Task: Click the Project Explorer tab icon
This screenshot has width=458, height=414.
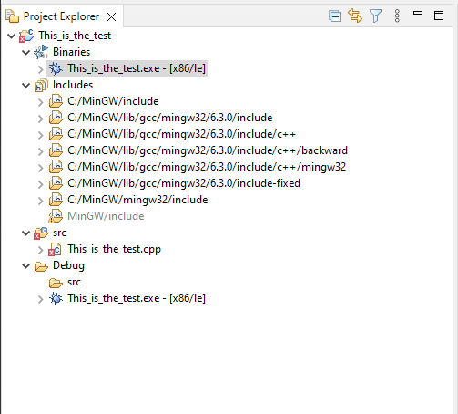Action: point(13,16)
